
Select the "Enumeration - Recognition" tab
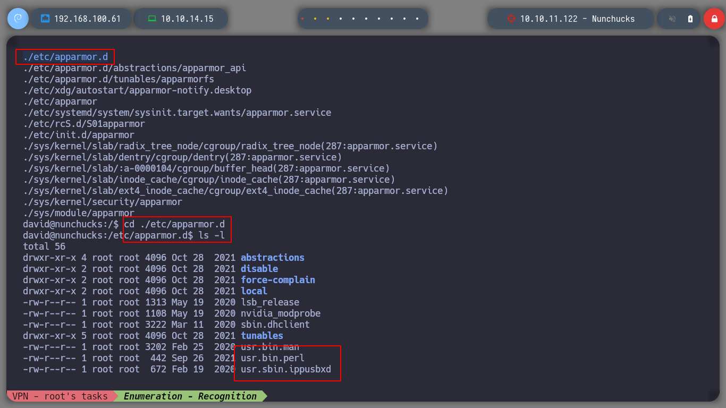pyautogui.click(x=190, y=396)
